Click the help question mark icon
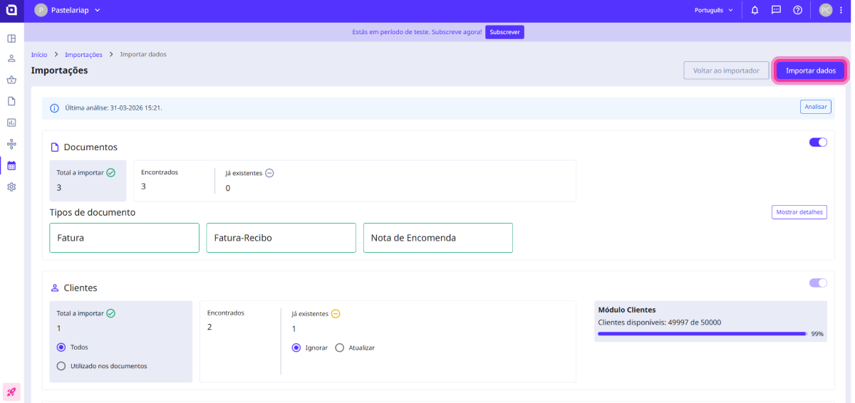The height and width of the screenshot is (403, 855). (x=797, y=10)
